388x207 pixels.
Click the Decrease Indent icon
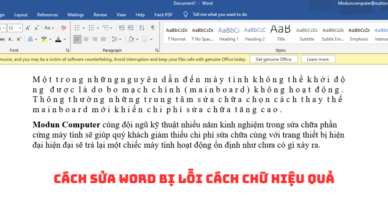point(122,28)
